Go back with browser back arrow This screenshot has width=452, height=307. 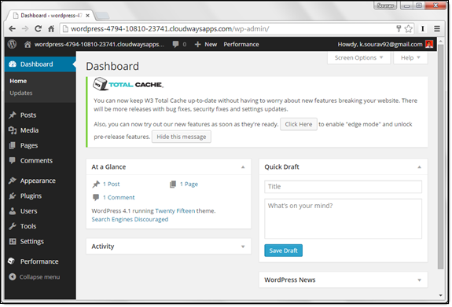point(12,29)
